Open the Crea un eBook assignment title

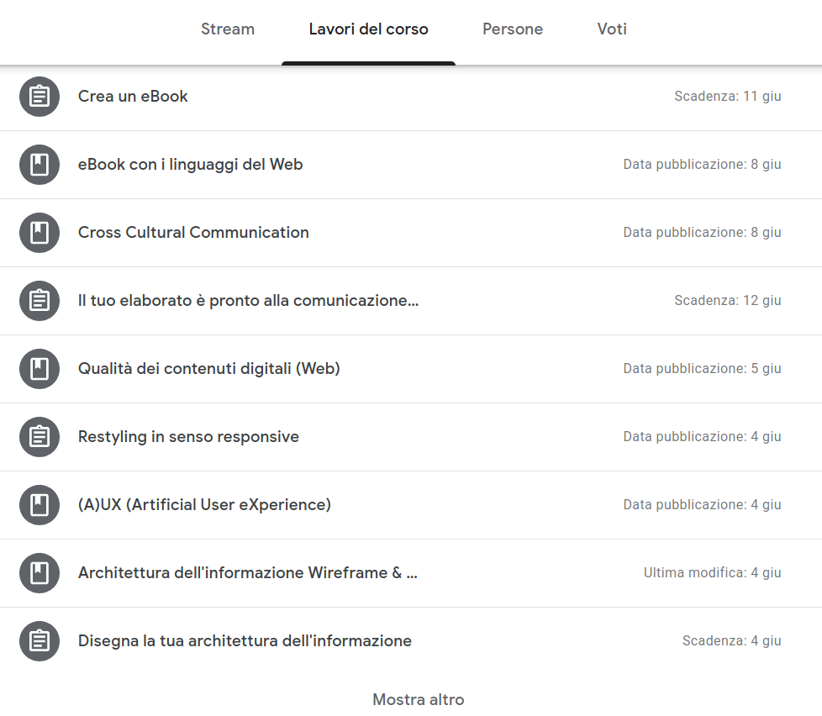tap(133, 97)
